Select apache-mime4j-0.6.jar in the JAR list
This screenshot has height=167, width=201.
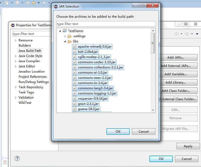pyautogui.click(x=92, y=47)
